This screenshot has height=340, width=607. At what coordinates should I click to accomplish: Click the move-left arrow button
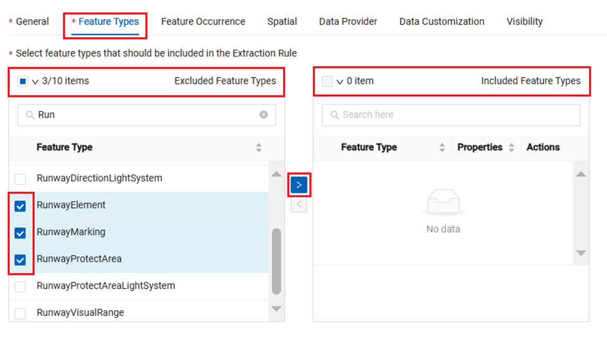(x=299, y=204)
